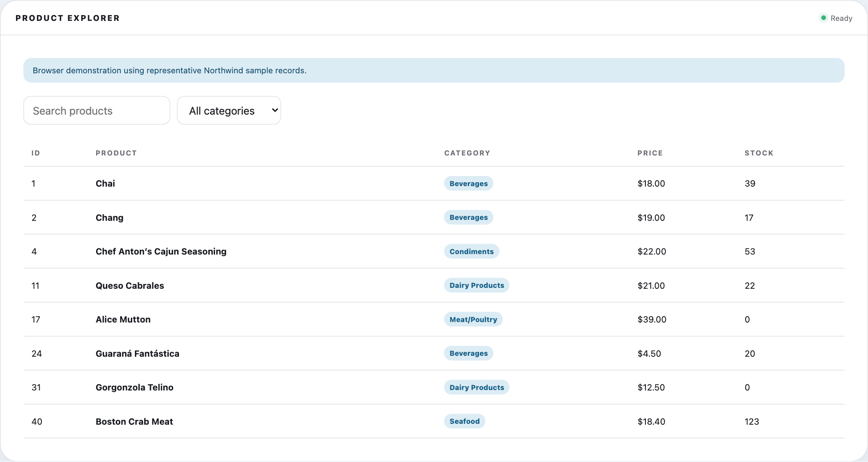This screenshot has height=462, width=868.
Task: Click the Beverages tag in the Chai row
Action: [x=468, y=183]
